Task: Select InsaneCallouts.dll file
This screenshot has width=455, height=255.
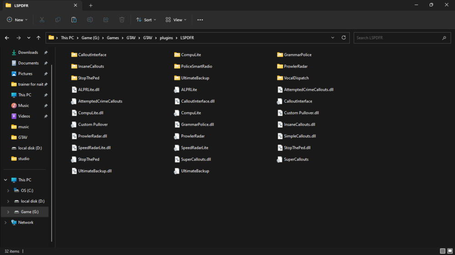Action: pyautogui.click(x=296, y=124)
